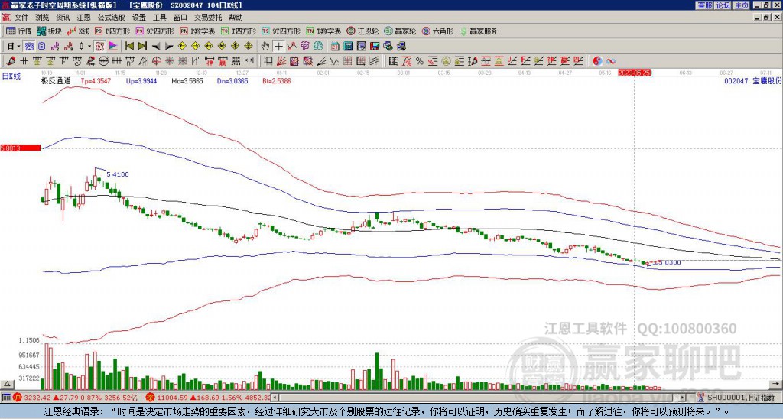Open the 日 period dropdown
This screenshot has height=419, width=783.
pos(14,46)
